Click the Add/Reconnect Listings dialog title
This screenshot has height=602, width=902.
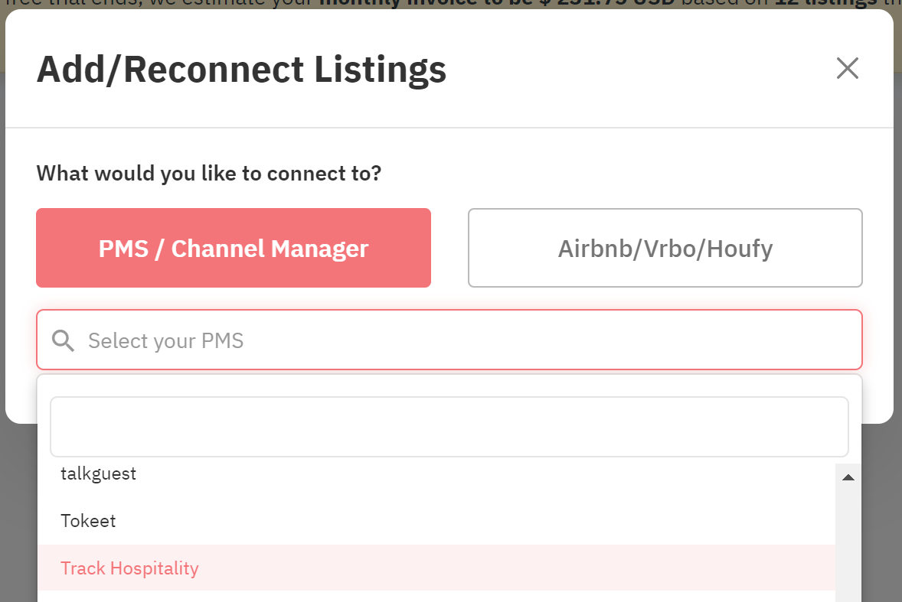coord(242,70)
